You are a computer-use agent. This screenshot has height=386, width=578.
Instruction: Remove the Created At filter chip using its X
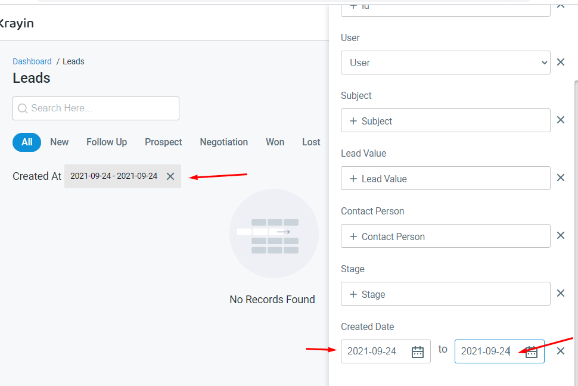pos(170,176)
